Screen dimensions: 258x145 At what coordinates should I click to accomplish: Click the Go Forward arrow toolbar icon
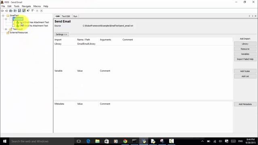pyautogui.click(x=6, y=11)
